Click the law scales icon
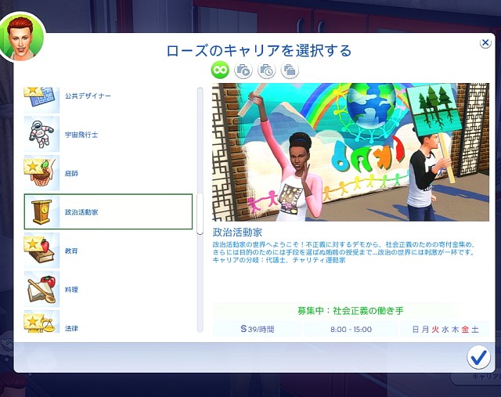This screenshot has width=501, height=397. pyautogui.click(x=41, y=322)
